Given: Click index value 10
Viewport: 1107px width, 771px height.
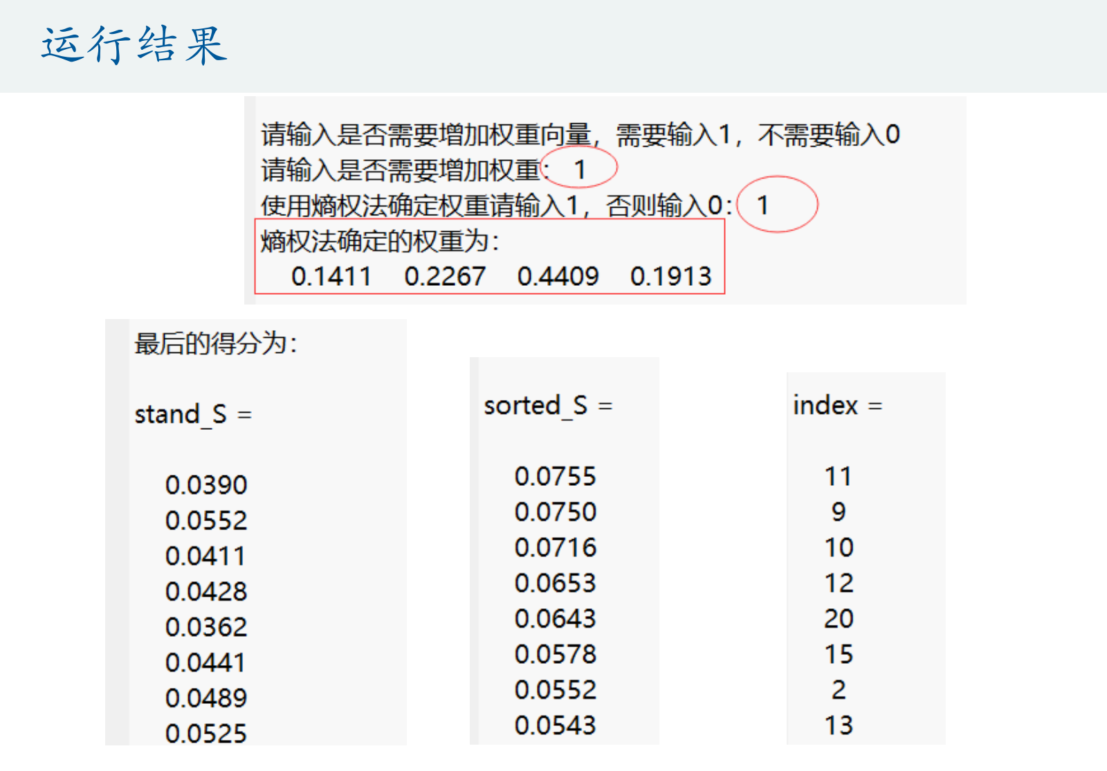Looking at the screenshot, I should click(839, 548).
